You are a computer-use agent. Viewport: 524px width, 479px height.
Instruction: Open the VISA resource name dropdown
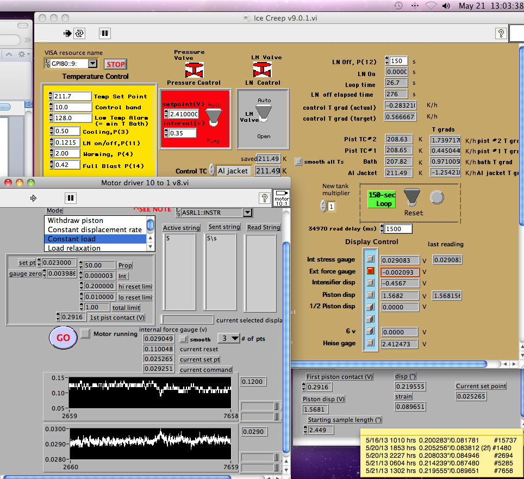click(92, 64)
